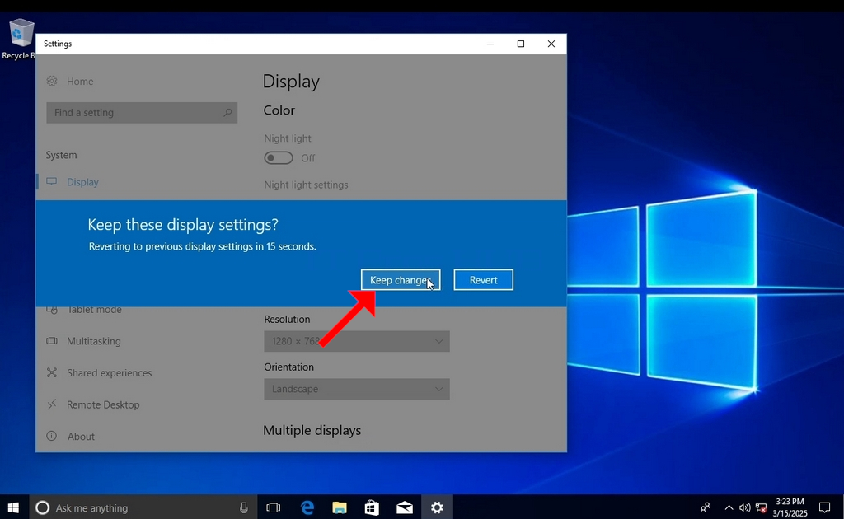This screenshot has width=844, height=519.
Task: Open File Explorer from the taskbar
Action: coord(340,507)
